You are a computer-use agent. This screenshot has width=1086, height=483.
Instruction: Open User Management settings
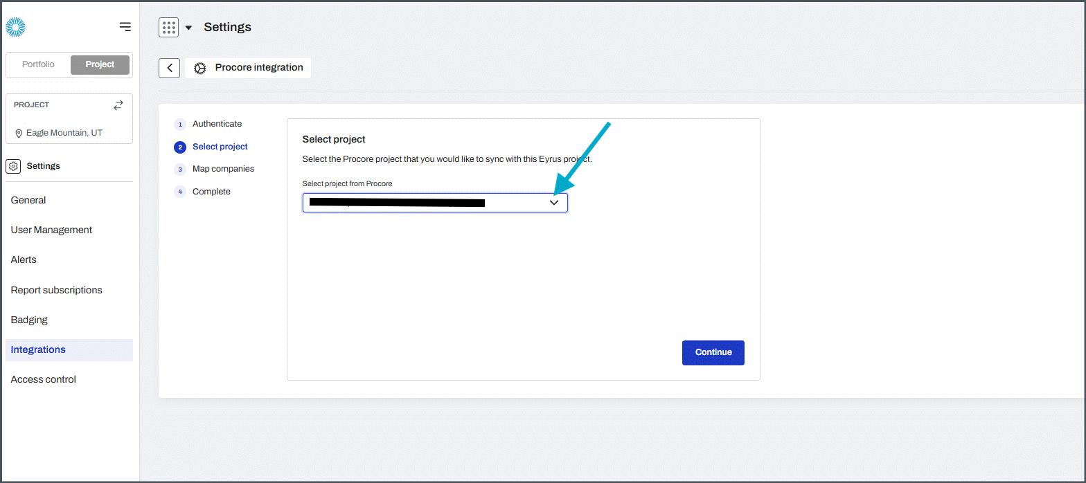tap(69, 230)
